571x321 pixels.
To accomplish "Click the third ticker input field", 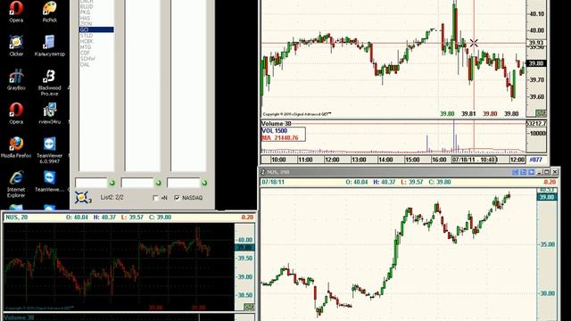I will click(x=183, y=183).
